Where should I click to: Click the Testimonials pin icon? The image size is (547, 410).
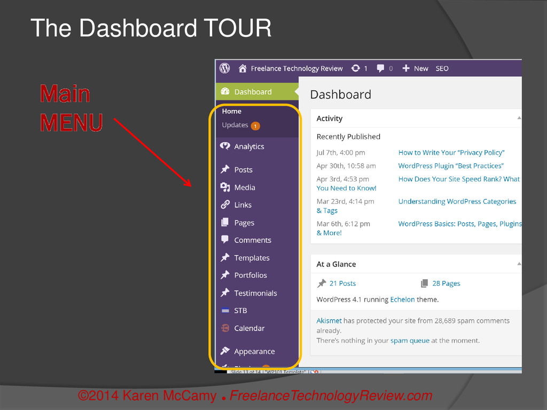point(225,293)
